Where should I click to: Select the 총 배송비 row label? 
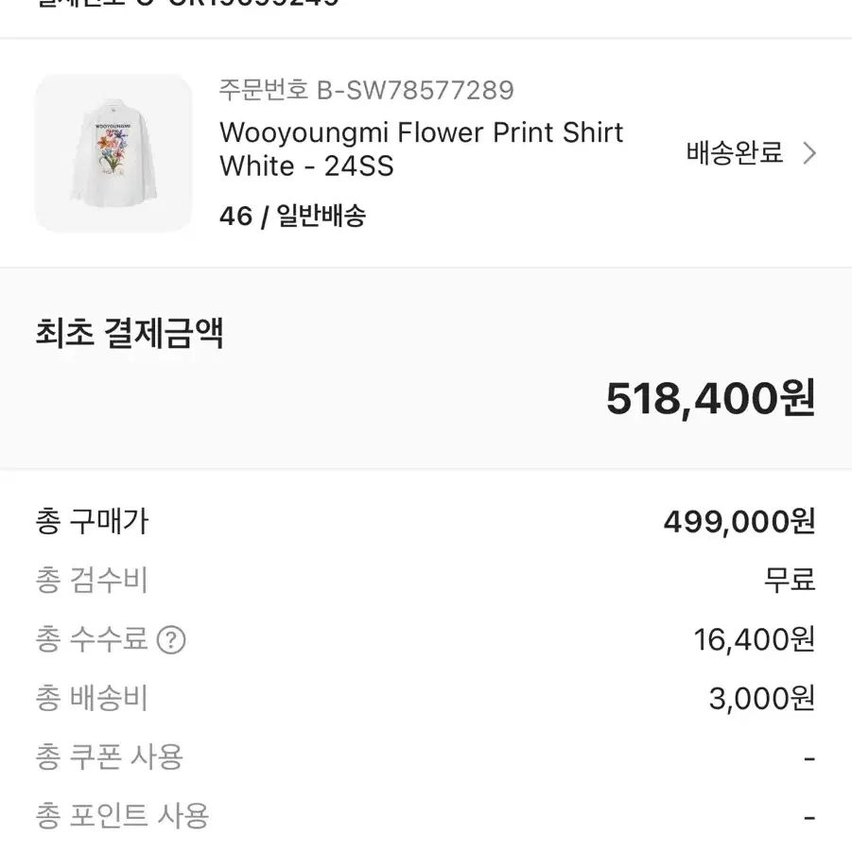click(92, 698)
